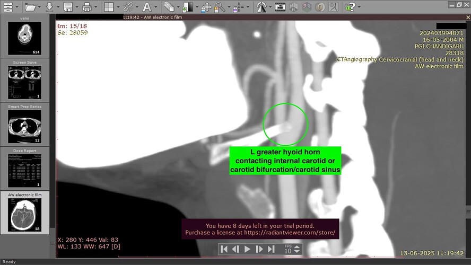Select the zoom magnifier tool

pyautogui.click(x=220, y=7)
